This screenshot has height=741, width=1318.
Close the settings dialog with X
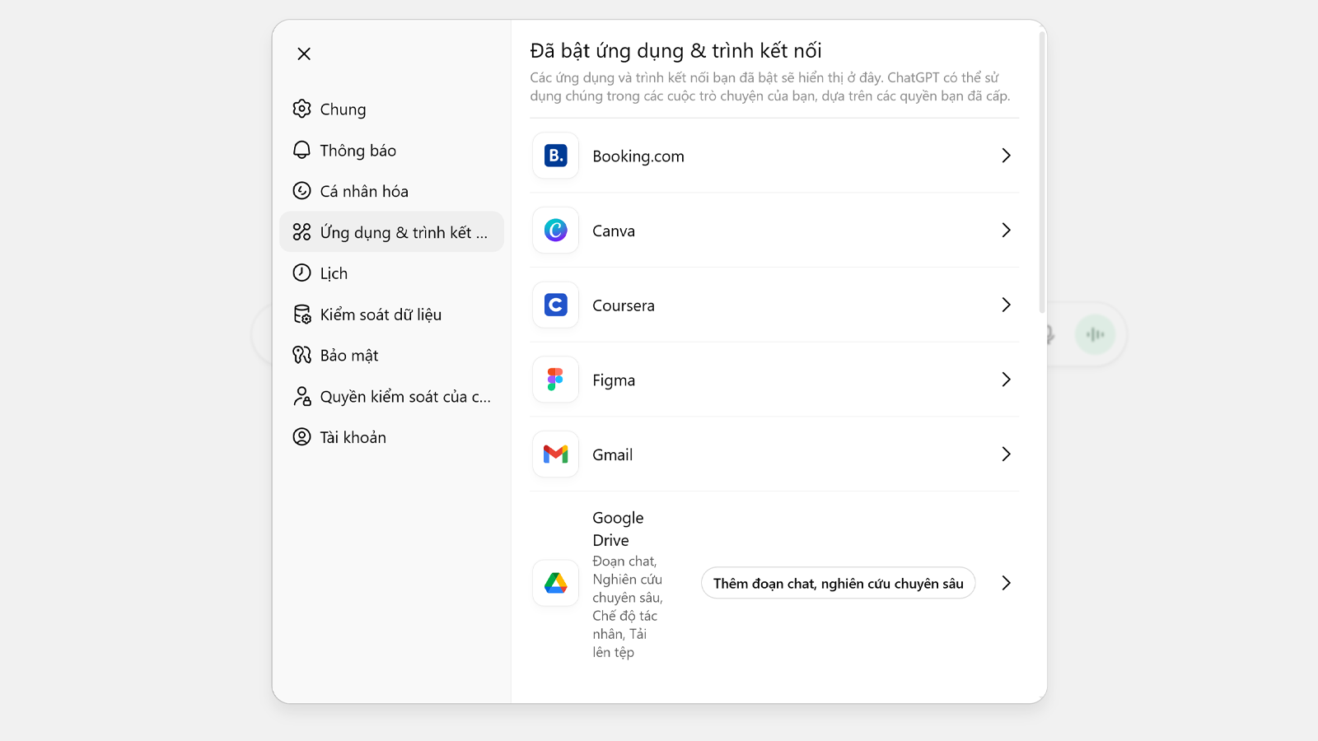click(304, 54)
